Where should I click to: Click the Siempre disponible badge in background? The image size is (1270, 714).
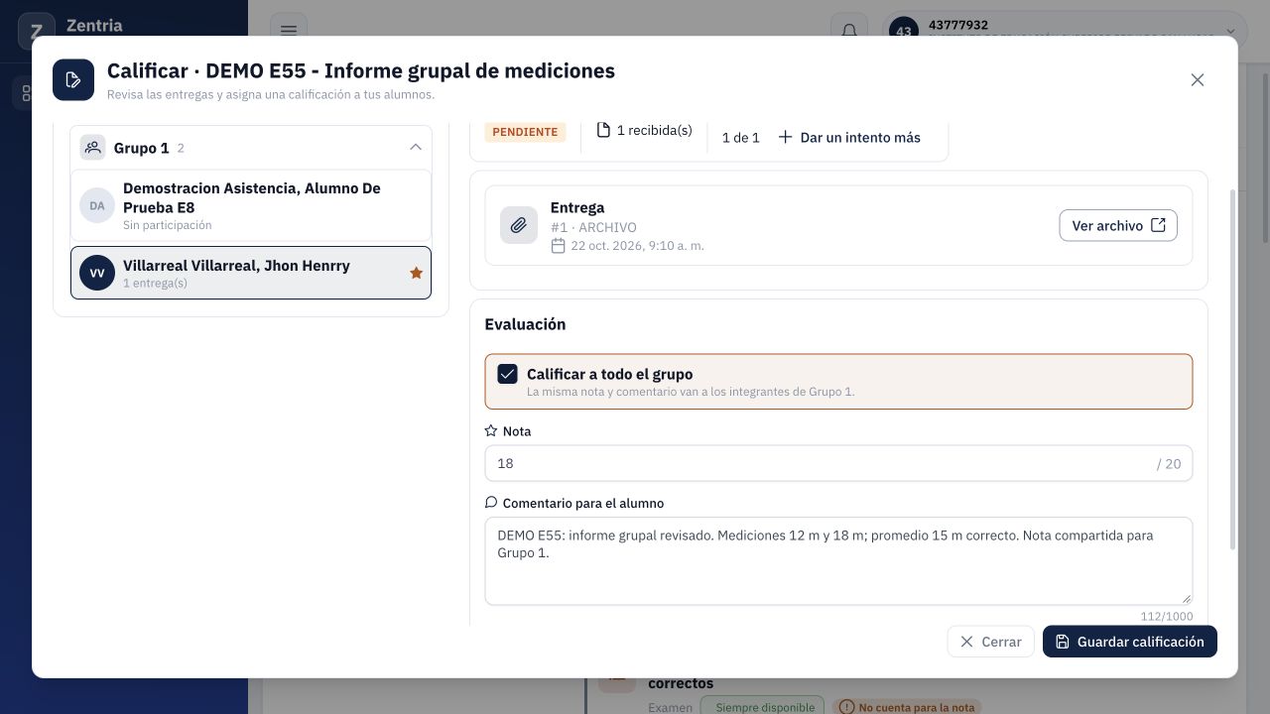[x=762, y=706]
